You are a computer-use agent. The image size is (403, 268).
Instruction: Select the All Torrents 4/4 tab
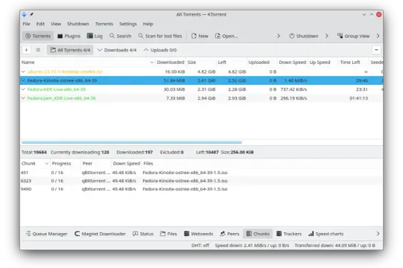tap(70, 50)
